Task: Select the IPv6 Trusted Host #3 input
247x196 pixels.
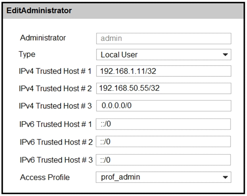Action: pyautogui.click(x=163, y=160)
